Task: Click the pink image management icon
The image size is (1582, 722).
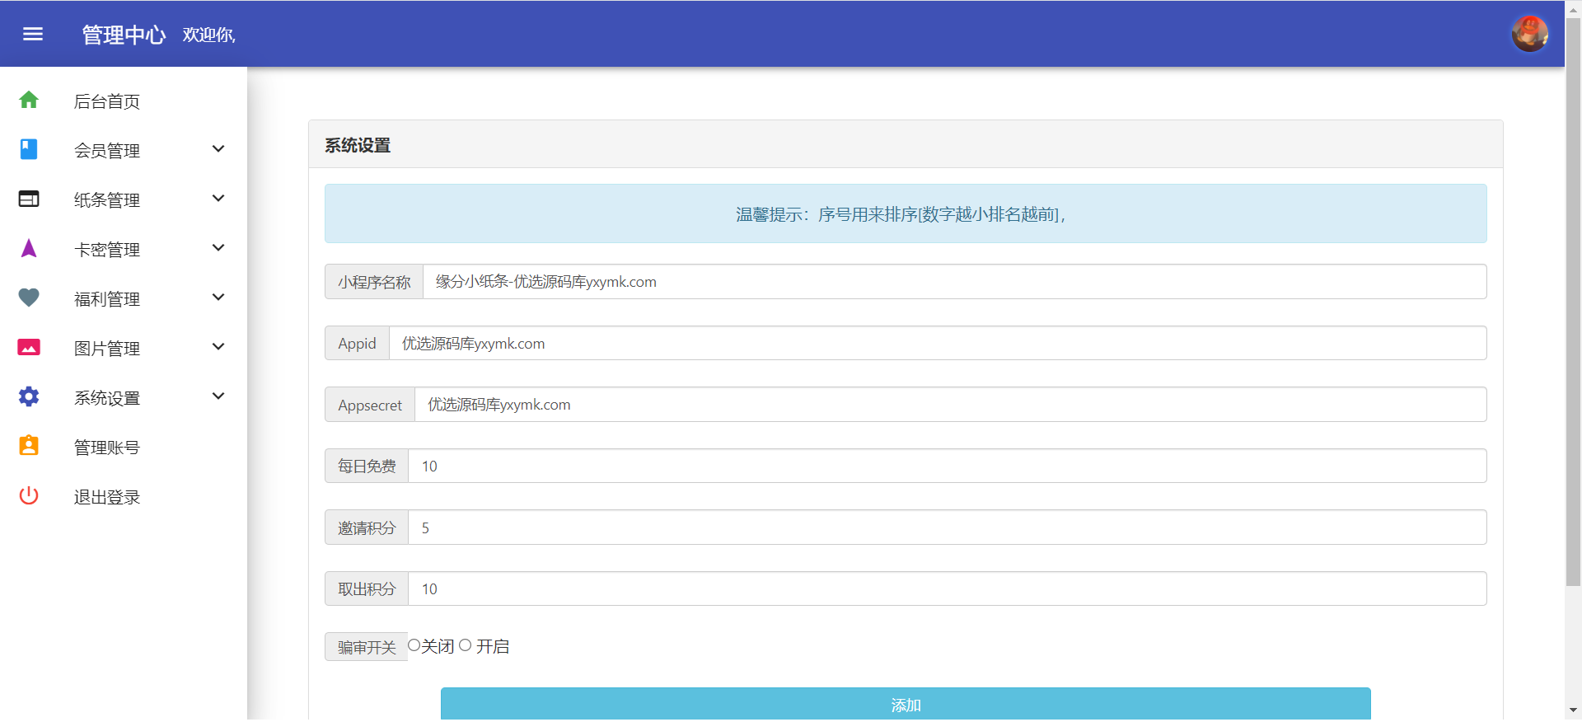Action: [x=29, y=347]
